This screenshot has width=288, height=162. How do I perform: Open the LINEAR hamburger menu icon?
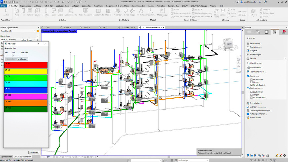coord(249,32)
